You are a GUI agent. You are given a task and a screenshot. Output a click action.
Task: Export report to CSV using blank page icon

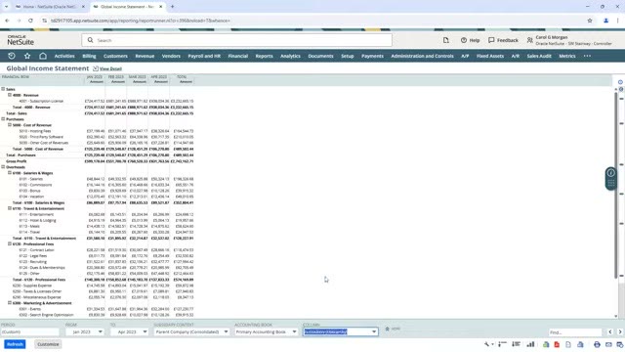[568, 344]
